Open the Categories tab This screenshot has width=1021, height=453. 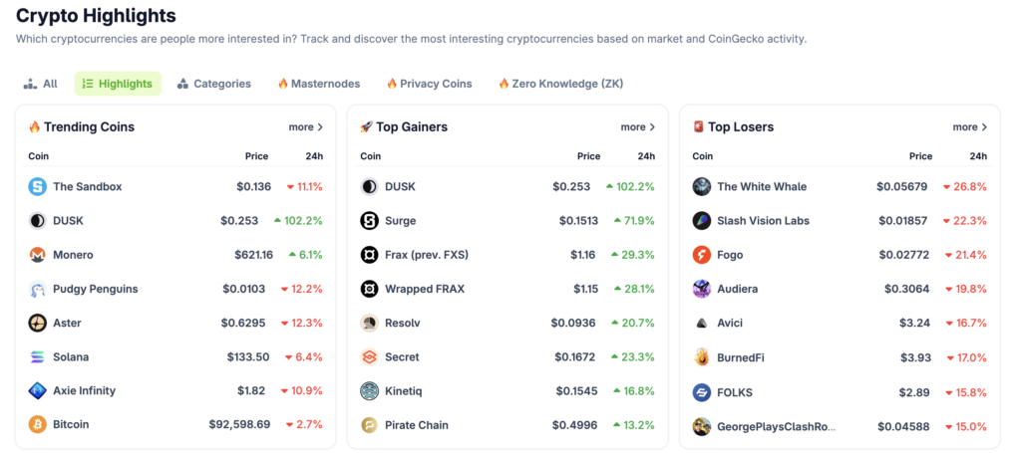click(x=213, y=84)
